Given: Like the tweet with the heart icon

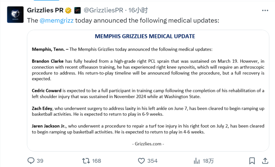Looking at the screenshot, I should (141, 161).
